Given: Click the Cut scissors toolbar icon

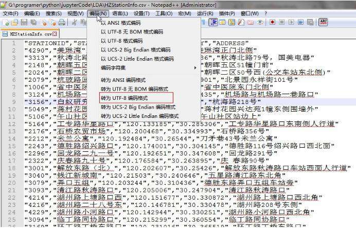Looking at the screenshot, I should pos(74,22).
